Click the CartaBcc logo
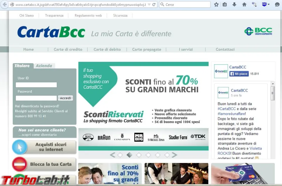 point(51,32)
